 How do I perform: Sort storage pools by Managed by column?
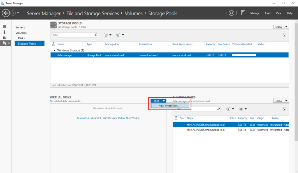[x=112, y=44]
